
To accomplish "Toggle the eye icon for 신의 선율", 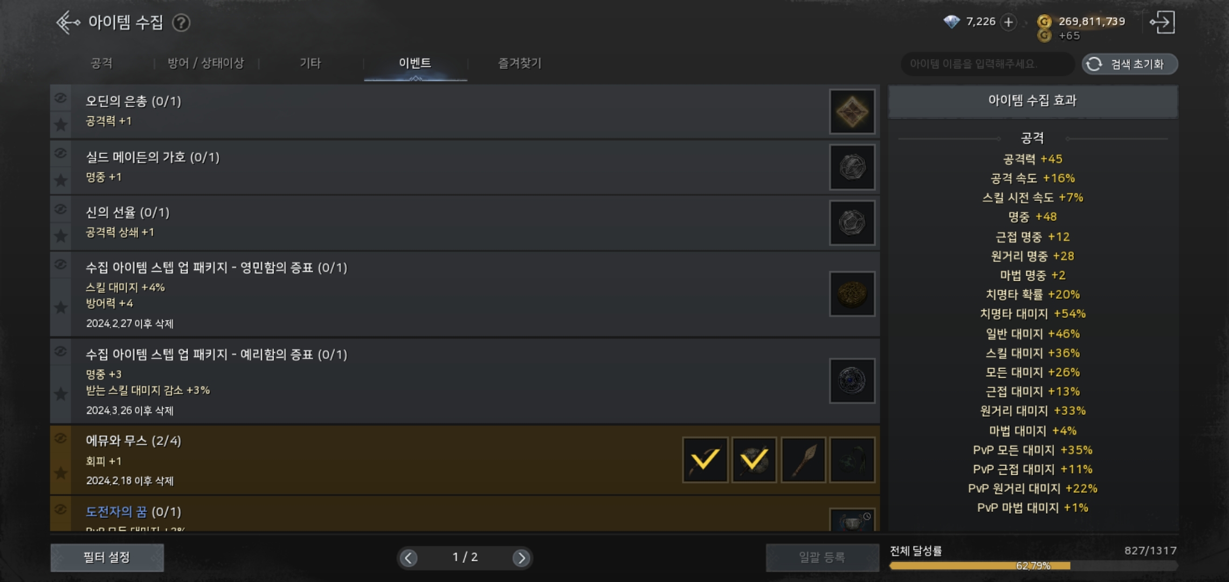I will (x=61, y=209).
